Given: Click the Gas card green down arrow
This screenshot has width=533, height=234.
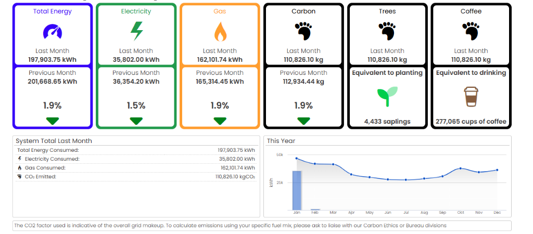Looking at the screenshot, I should (x=220, y=121).
